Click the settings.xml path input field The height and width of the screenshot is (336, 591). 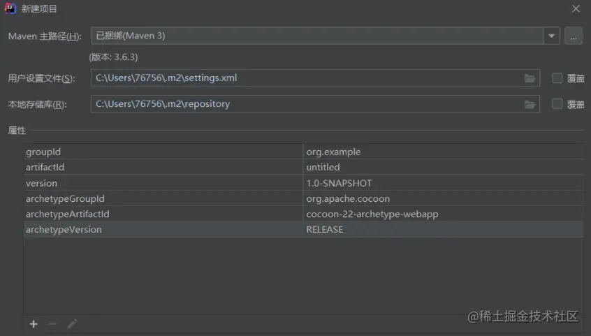click(x=307, y=78)
